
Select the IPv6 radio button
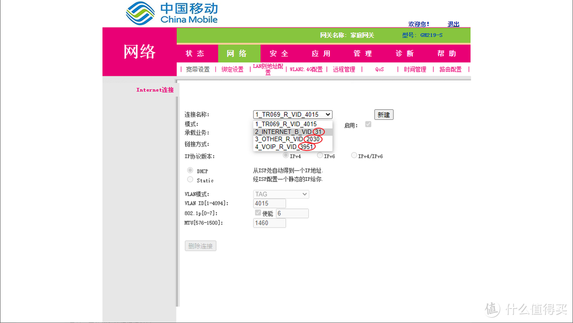click(320, 155)
